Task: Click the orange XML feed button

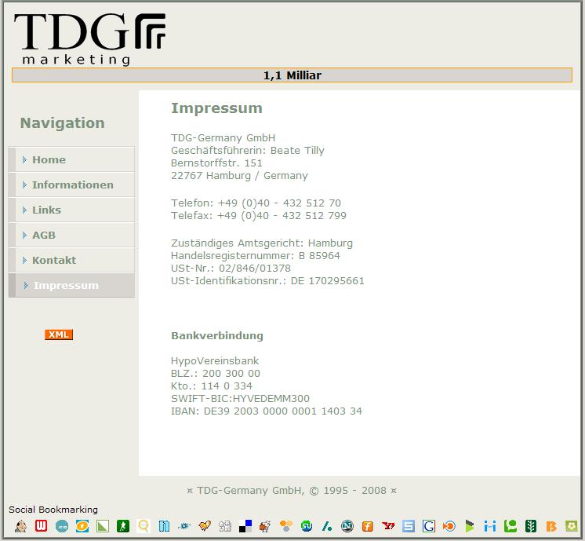Action: tap(59, 334)
